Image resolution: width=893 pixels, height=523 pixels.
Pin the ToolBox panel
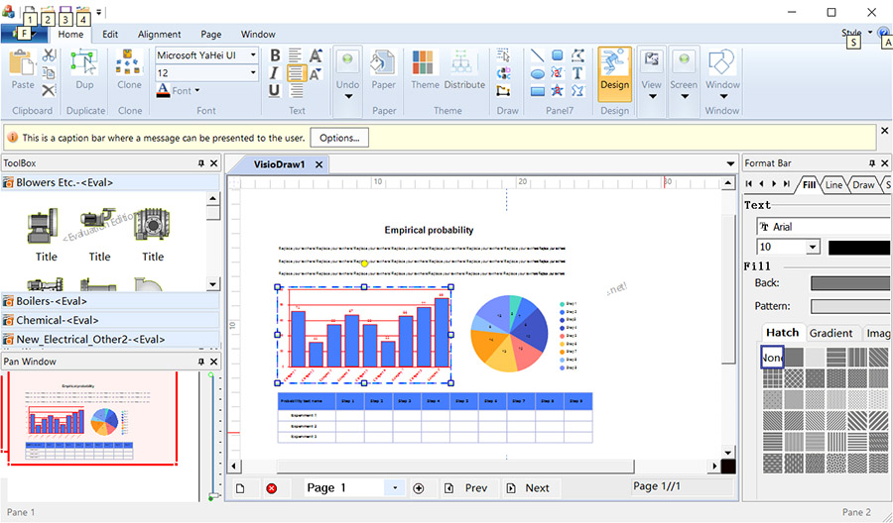201,163
